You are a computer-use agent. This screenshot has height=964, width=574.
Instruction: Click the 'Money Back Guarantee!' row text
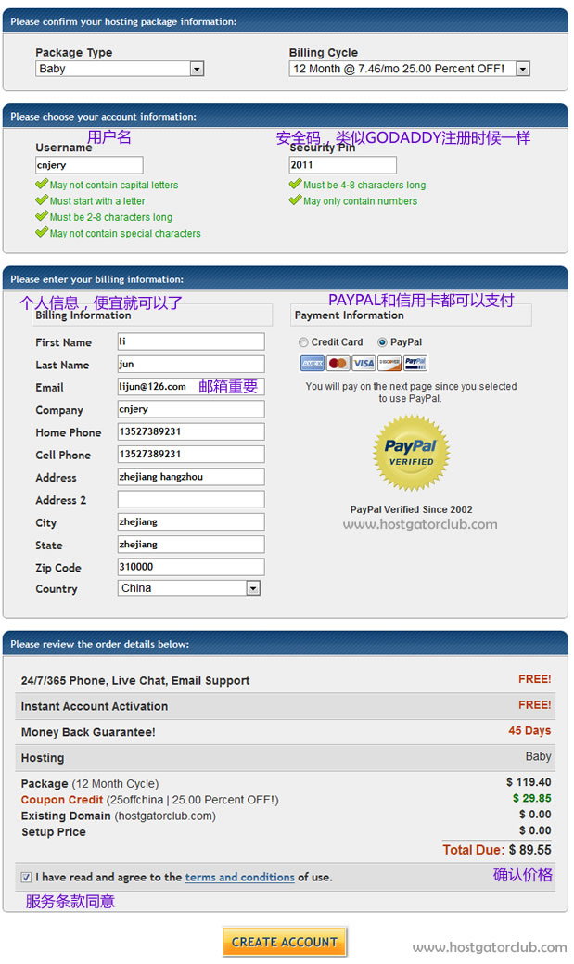point(88,732)
